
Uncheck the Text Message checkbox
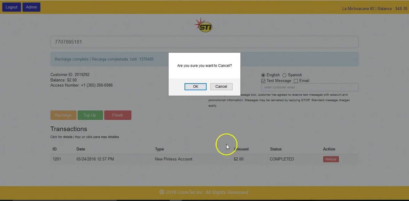263,81
